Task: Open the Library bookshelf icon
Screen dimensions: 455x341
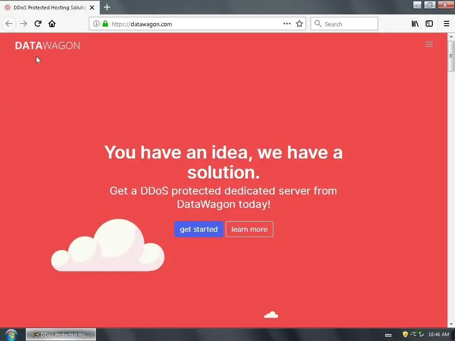Action: click(x=415, y=24)
